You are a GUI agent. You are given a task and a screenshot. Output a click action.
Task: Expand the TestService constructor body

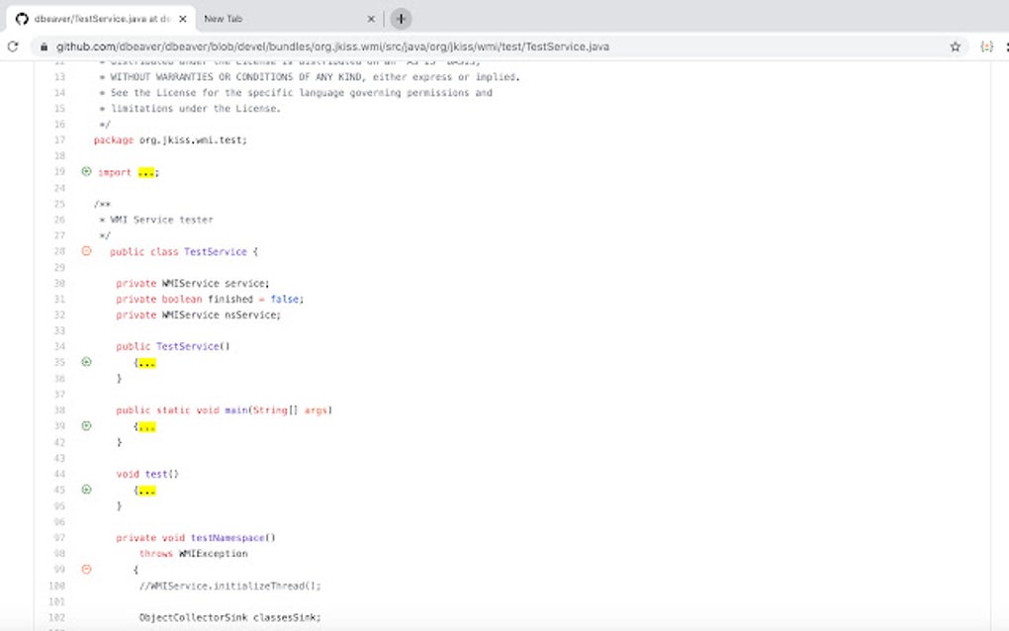click(85, 362)
